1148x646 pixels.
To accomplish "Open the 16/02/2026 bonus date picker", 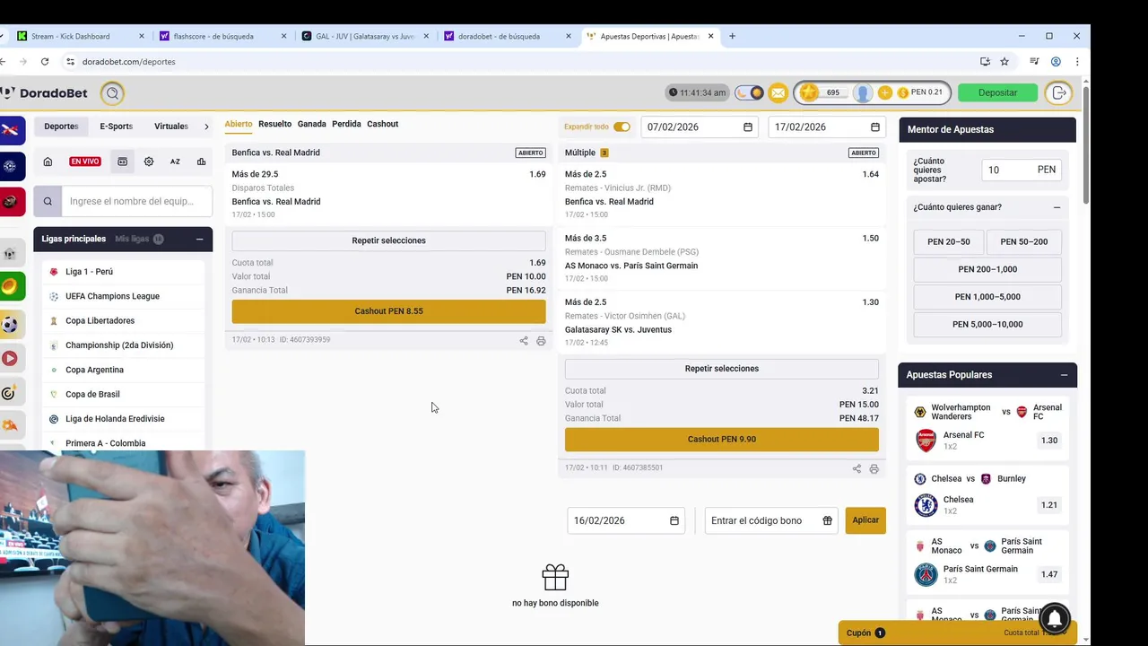I will [x=626, y=520].
